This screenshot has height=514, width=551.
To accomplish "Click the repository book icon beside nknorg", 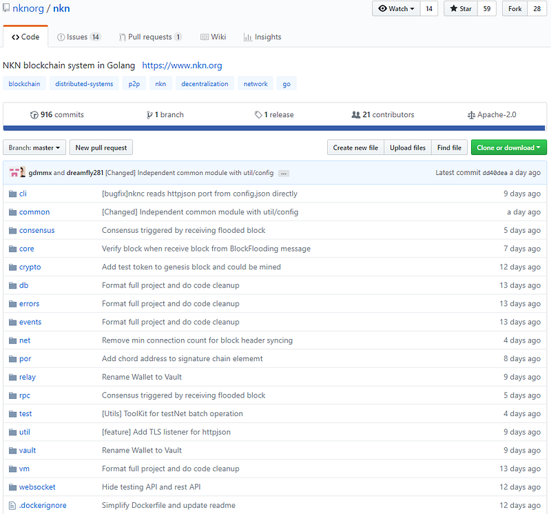I will [6, 8].
